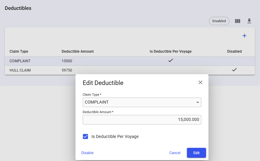Viewport: 260px width, 161px height.
Task: Toggle the Disabled filter chip
Action: tap(219, 21)
